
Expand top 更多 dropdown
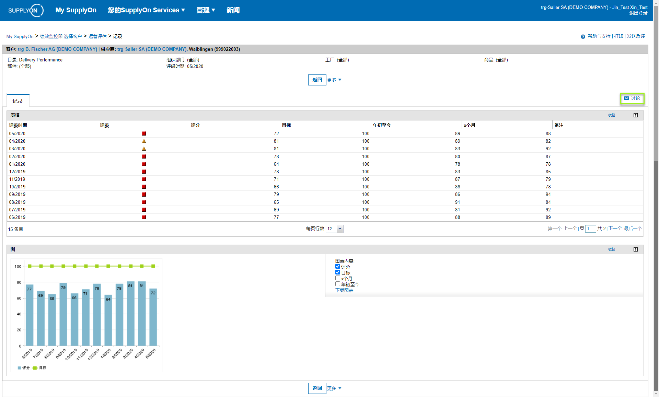click(334, 80)
